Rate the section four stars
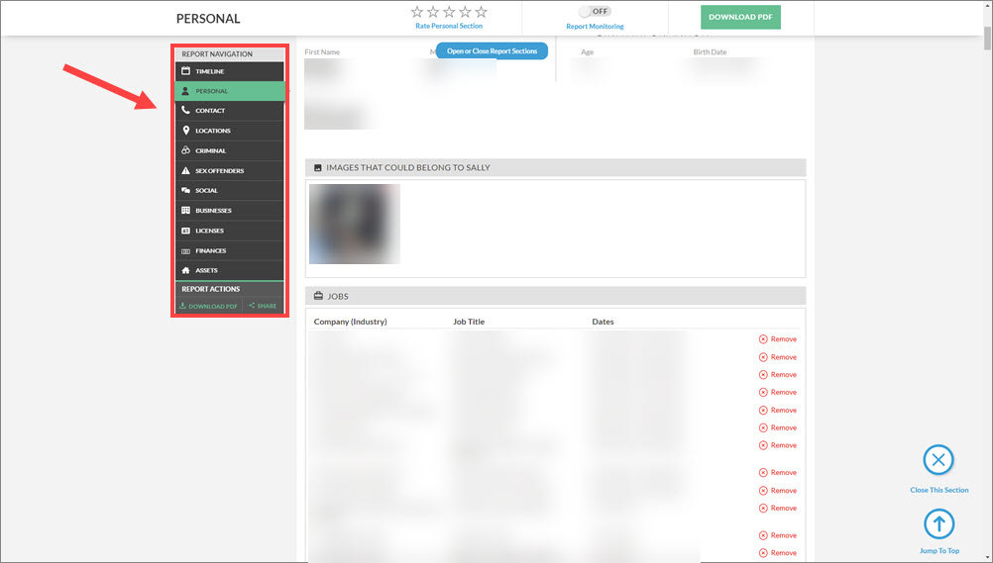The height and width of the screenshot is (563, 993). point(465,12)
